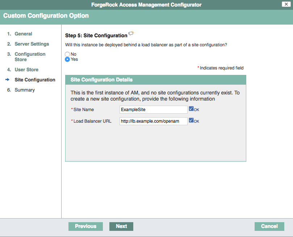
Task: Click the 'first instance of AM' description
Action: pos(155,96)
